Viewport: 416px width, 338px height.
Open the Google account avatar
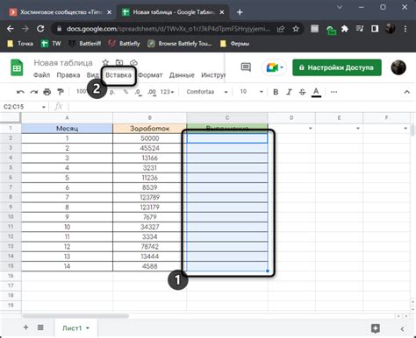pos(398,67)
